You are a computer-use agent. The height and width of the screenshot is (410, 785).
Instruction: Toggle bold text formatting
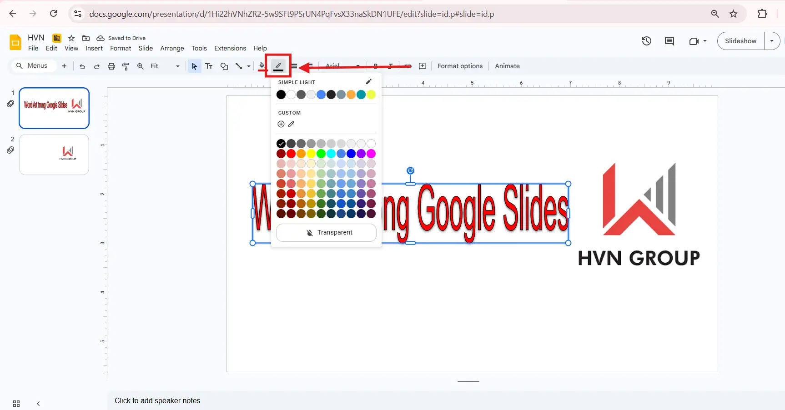(x=375, y=66)
